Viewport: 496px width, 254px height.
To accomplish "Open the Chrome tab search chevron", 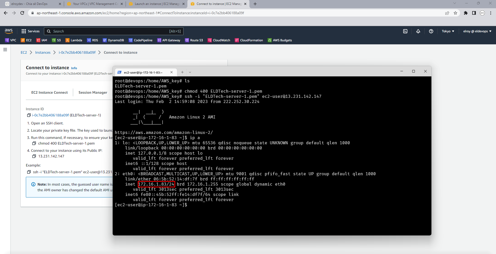I will tap(455, 4).
